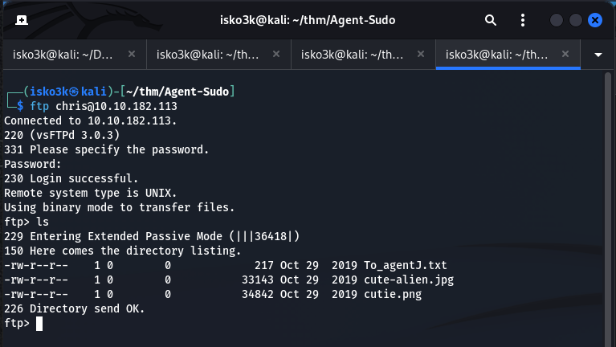Close the terminal window with the blue X

[595, 20]
